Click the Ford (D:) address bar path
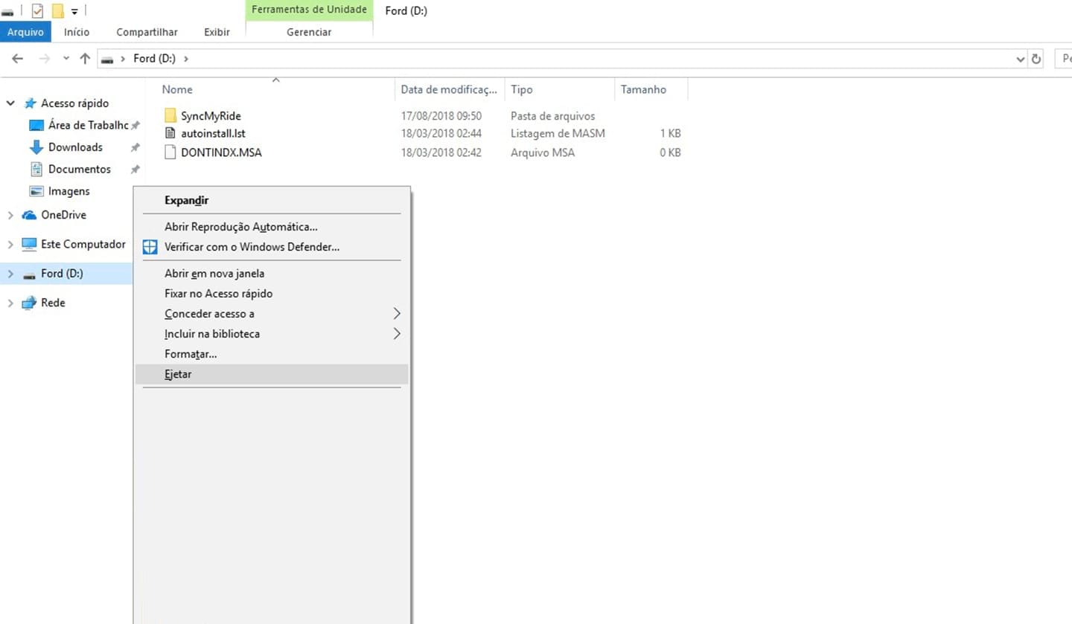Image resolution: width=1072 pixels, height=624 pixels. click(154, 59)
